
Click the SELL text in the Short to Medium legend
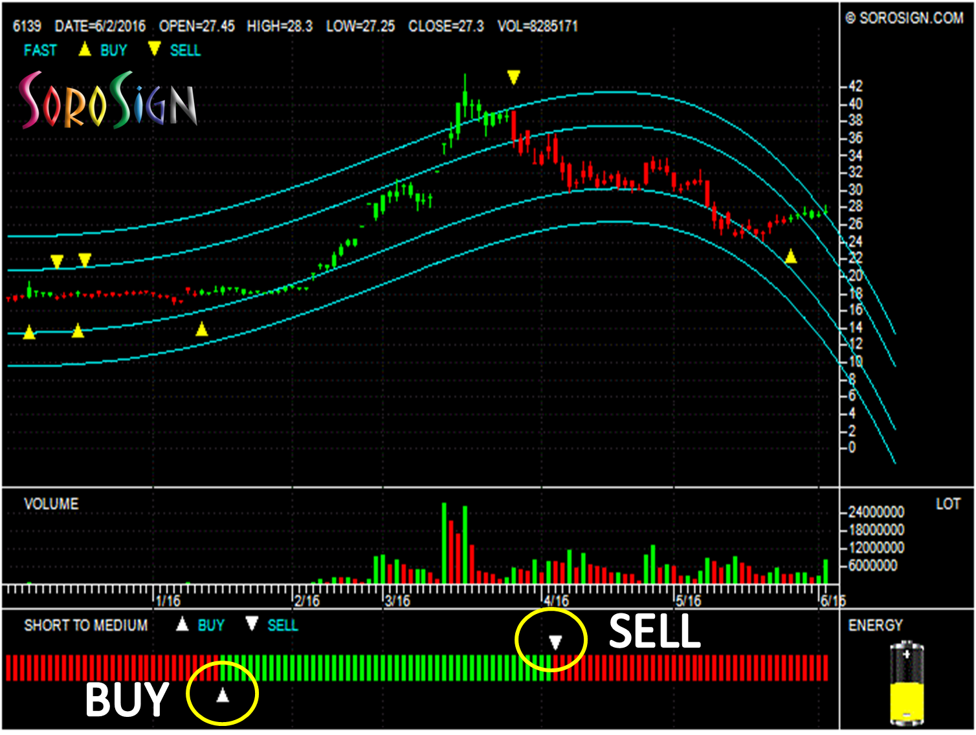(283, 626)
